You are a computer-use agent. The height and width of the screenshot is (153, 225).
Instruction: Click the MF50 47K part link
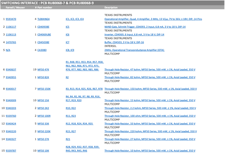point(43,70)
